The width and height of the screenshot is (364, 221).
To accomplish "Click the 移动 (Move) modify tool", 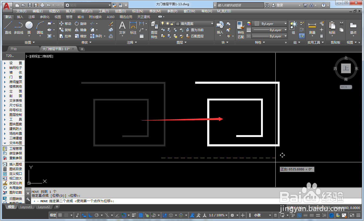I will pos(65,23).
